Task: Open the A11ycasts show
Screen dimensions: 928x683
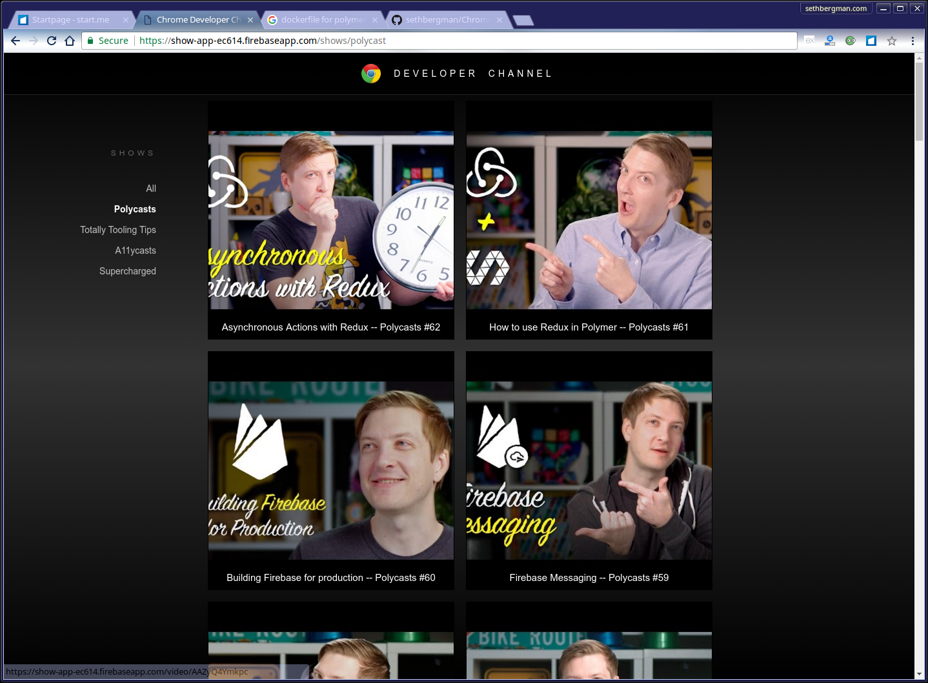Action: pyautogui.click(x=136, y=250)
